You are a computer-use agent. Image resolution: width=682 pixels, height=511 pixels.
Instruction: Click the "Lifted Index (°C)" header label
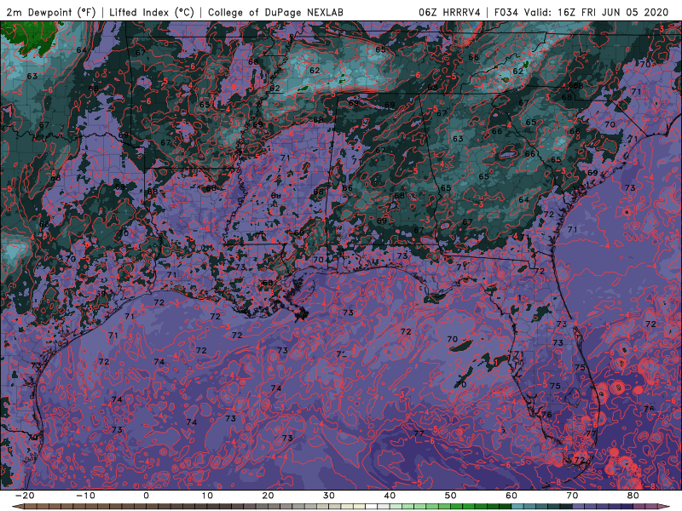[x=152, y=12]
